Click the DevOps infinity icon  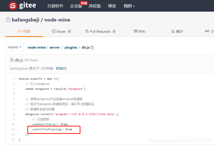click(207, 31)
